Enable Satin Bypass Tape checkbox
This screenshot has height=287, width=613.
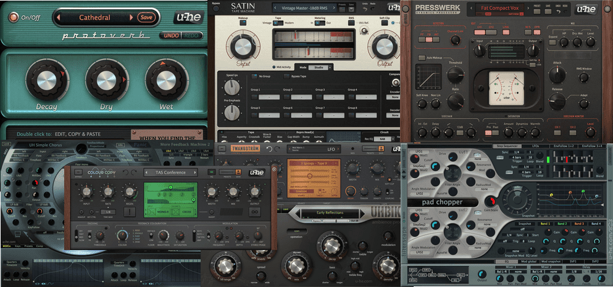point(287,76)
